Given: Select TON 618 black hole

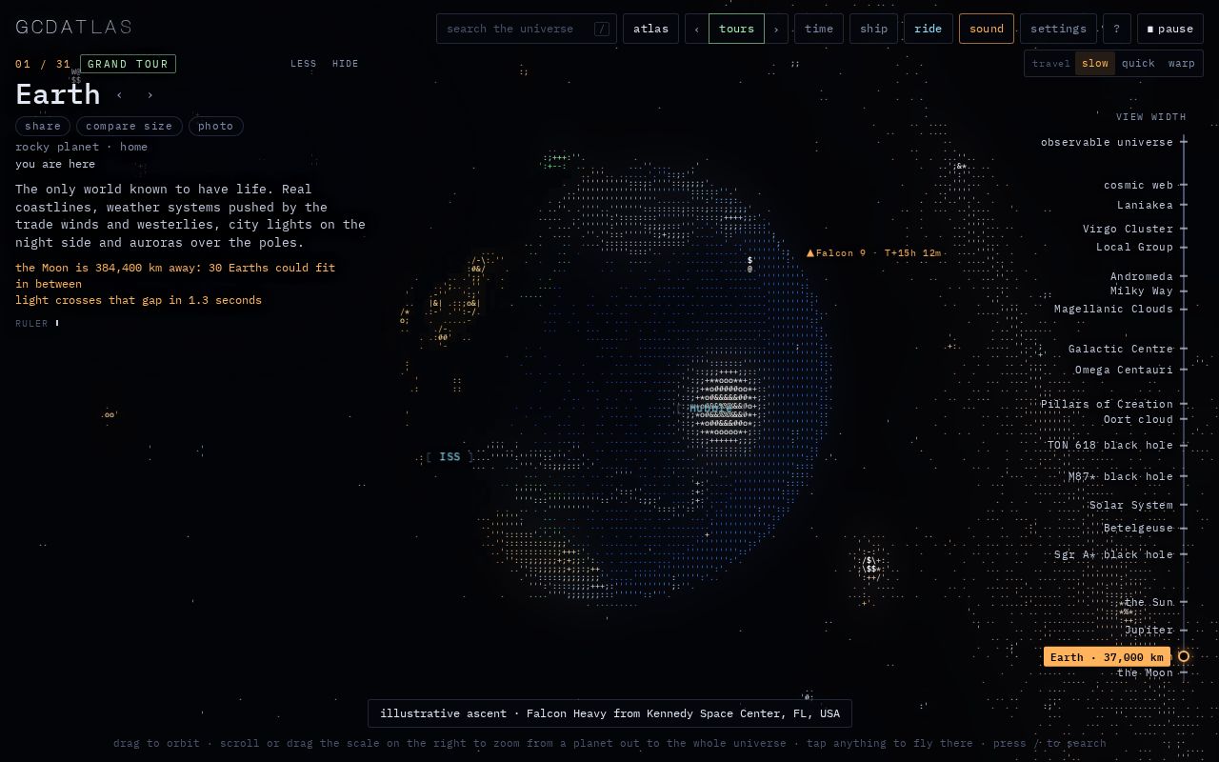Looking at the screenshot, I should [x=1110, y=445].
